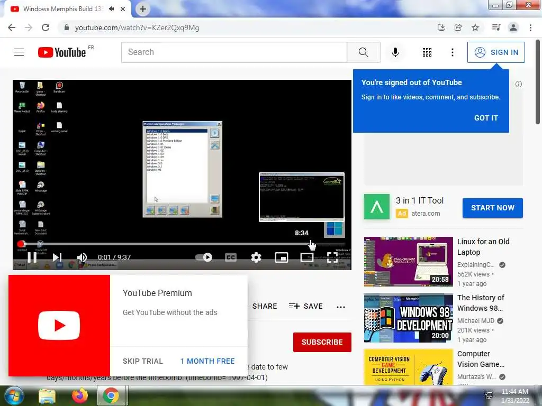Viewport: 542px width, 406px height.
Task: Click Start Now on the atera ad
Action: pos(493,208)
